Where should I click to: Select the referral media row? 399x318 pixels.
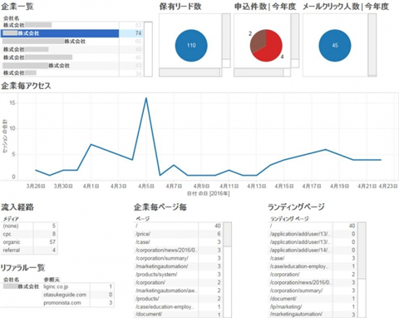[x=29, y=250]
